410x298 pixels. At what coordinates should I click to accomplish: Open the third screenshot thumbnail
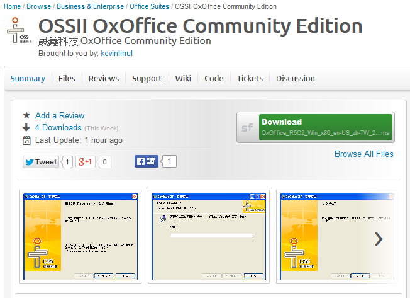pos(337,237)
